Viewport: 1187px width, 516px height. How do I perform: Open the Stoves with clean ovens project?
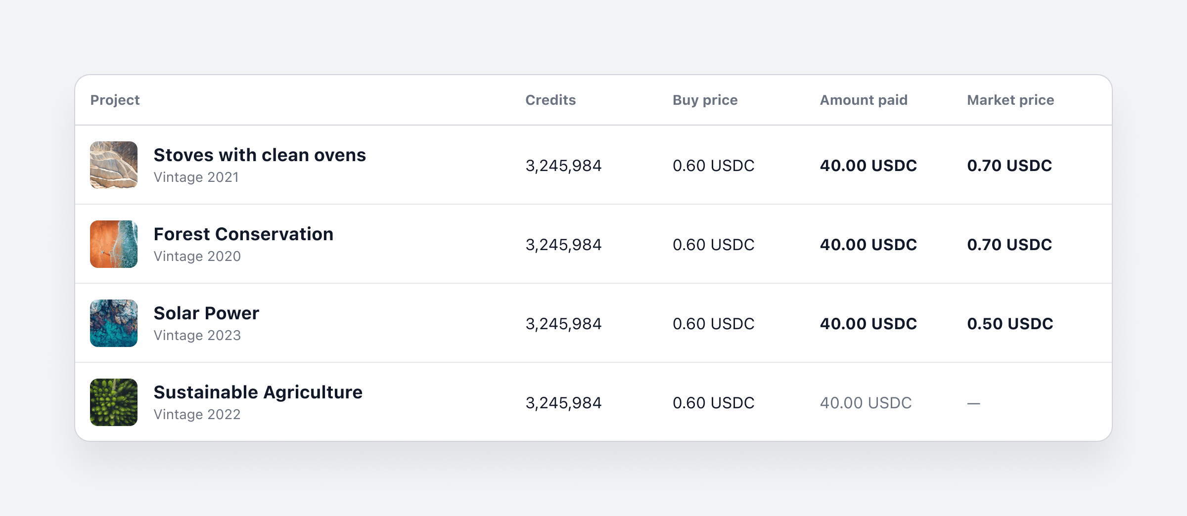(x=260, y=155)
